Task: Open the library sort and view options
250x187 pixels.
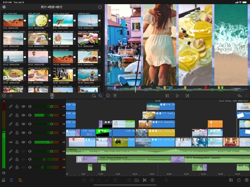Action: coord(100,95)
